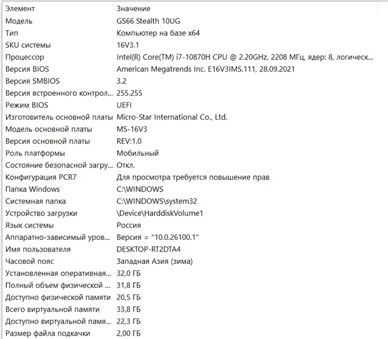The height and width of the screenshot is (339, 388).
Task: Click the 'DESKTOP-RT2DTA4' value
Action: point(149,249)
